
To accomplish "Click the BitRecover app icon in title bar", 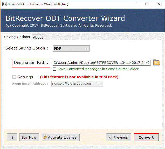I will pyautogui.click(x=4, y=4).
